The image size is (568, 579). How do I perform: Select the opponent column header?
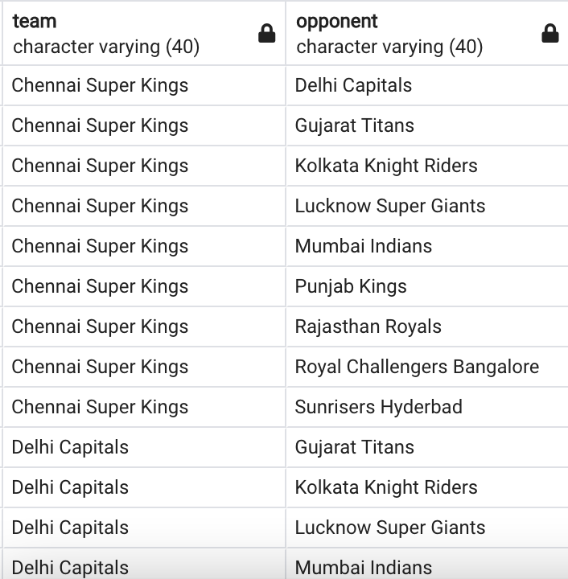[x=427, y=34]
